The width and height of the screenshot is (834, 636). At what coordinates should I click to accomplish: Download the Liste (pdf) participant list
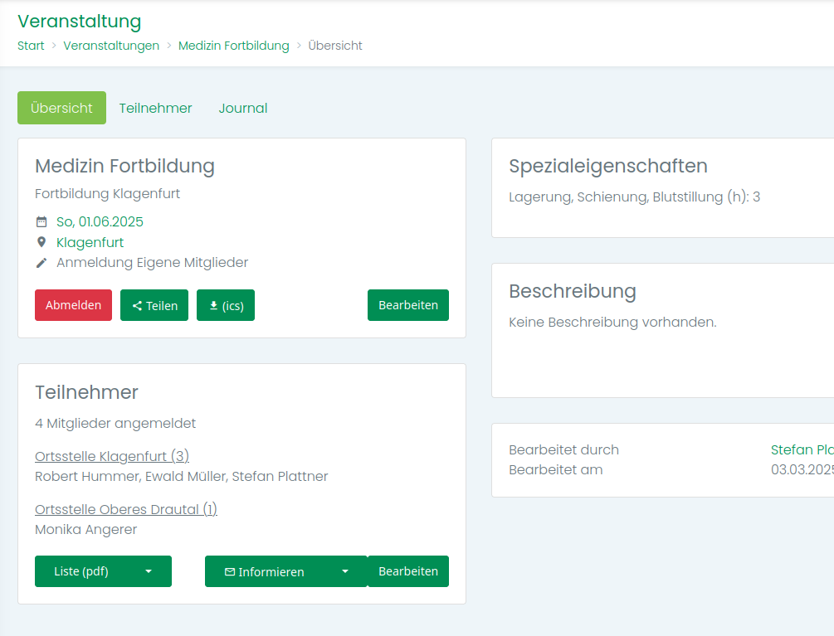[x=81, y=571]
